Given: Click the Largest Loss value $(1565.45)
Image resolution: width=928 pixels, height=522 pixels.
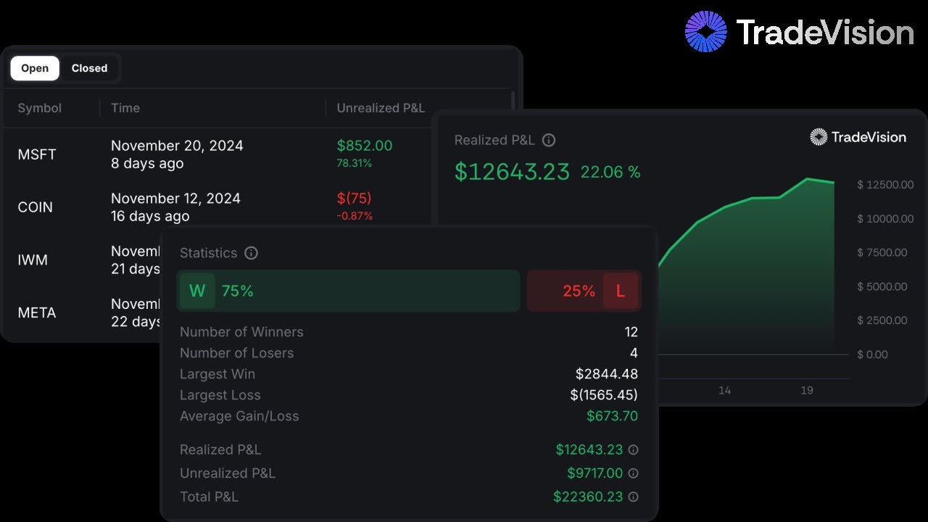Looking at the screenshot, I should 604,395.
